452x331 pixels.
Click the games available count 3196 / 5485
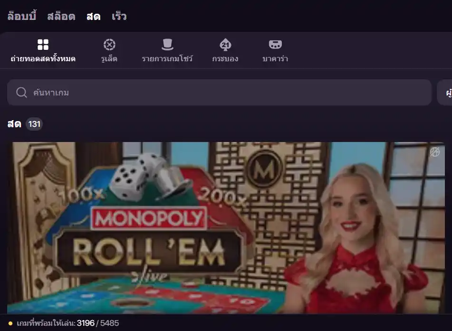coord(98,323)
